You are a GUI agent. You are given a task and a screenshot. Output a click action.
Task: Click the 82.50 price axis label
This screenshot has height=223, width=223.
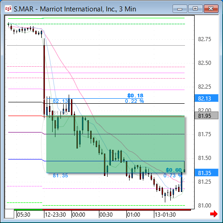pyautogui.click(x=205, y=63)
